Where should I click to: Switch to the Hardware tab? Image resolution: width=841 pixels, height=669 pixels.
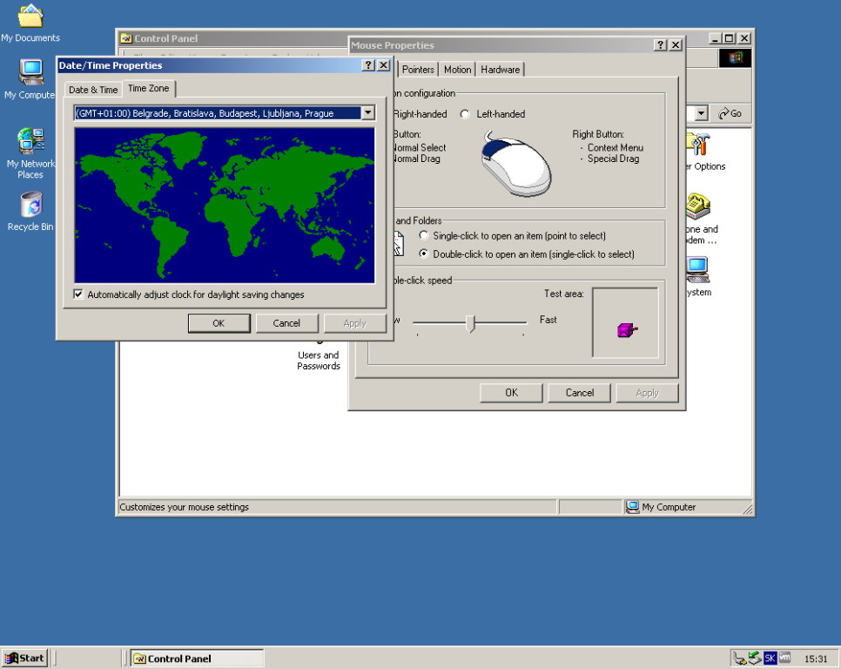click(x=500, y=70)
